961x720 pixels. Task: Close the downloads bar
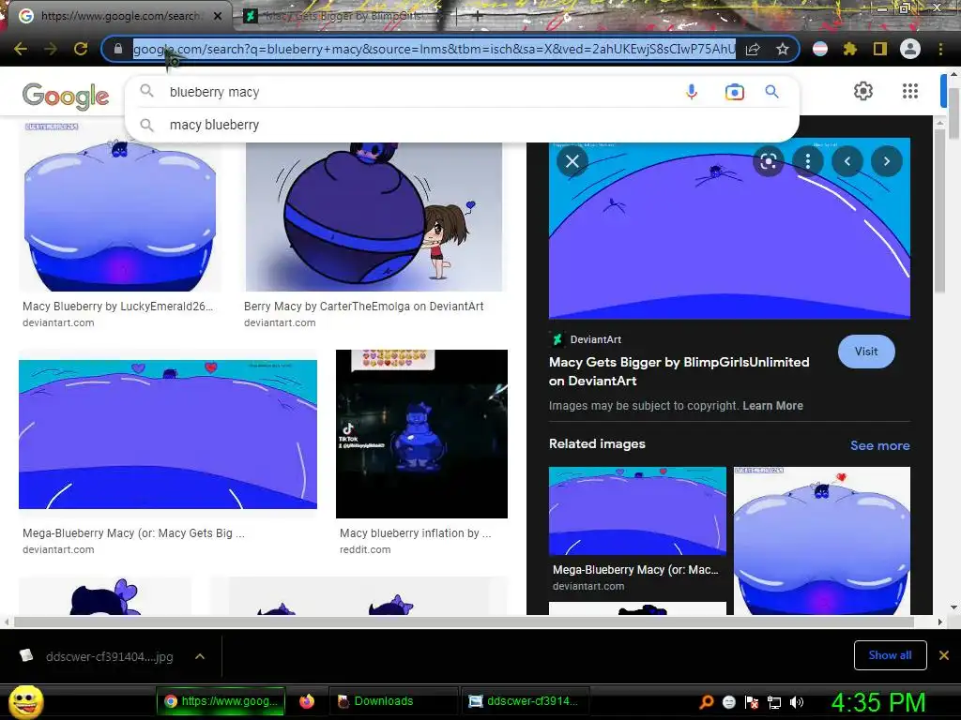coord(944,655)
